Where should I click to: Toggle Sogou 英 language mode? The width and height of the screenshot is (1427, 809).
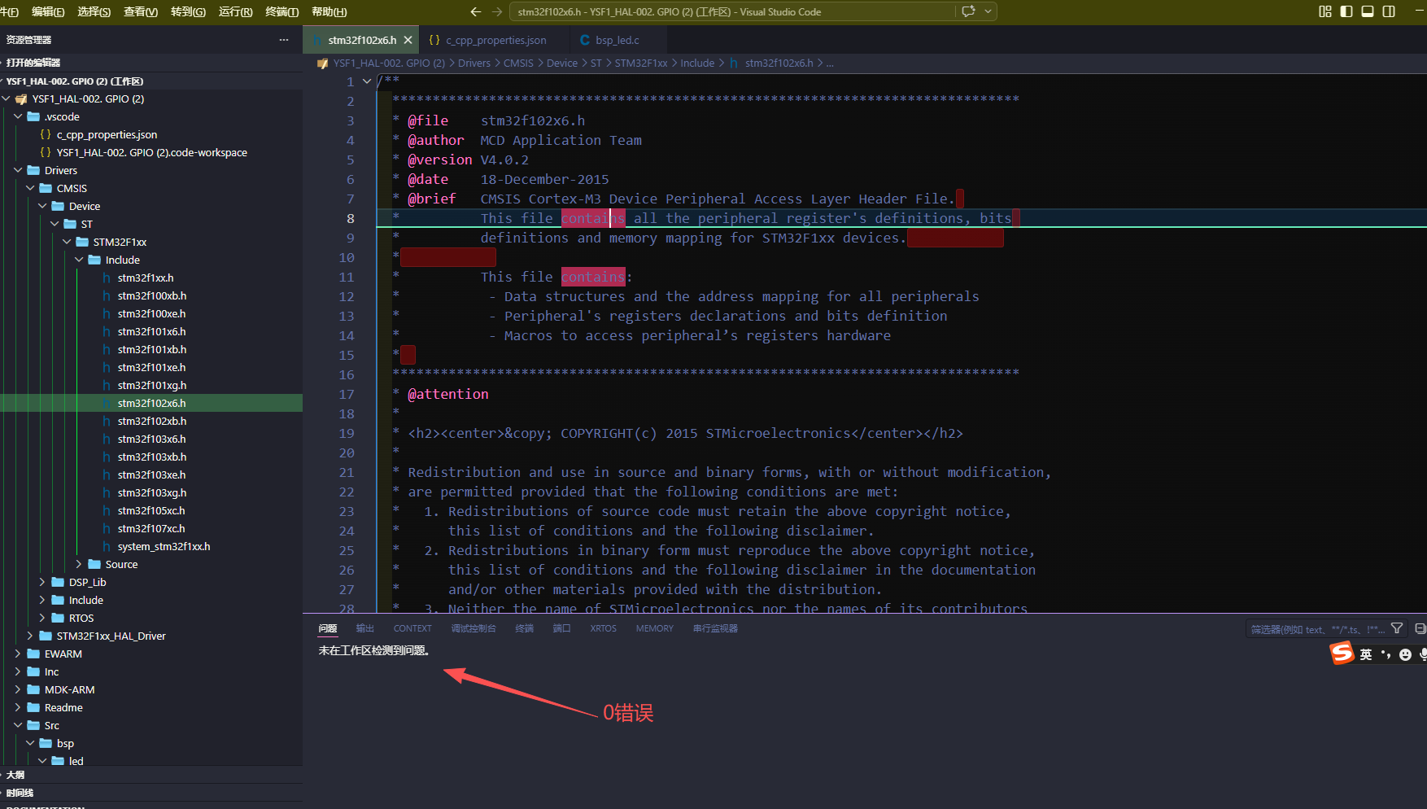(1366, 654)
